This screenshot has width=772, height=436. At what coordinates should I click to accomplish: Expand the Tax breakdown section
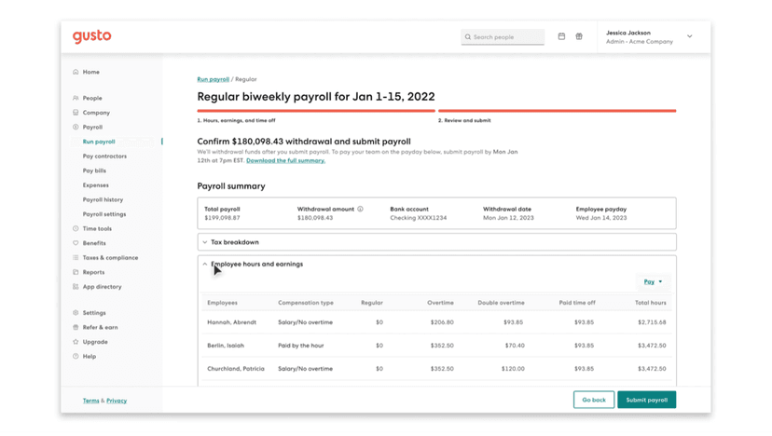(x=234, y=242)
